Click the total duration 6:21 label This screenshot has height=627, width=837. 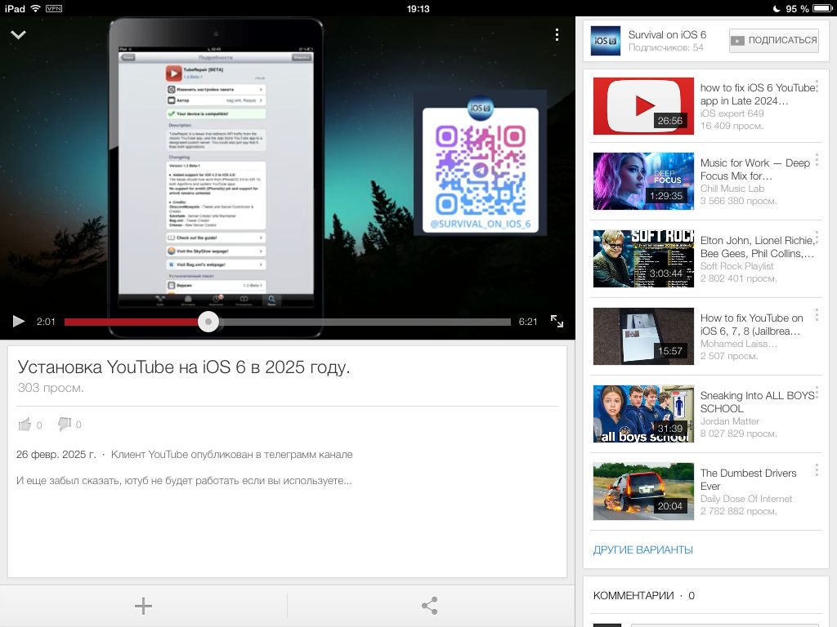point(528,322)
